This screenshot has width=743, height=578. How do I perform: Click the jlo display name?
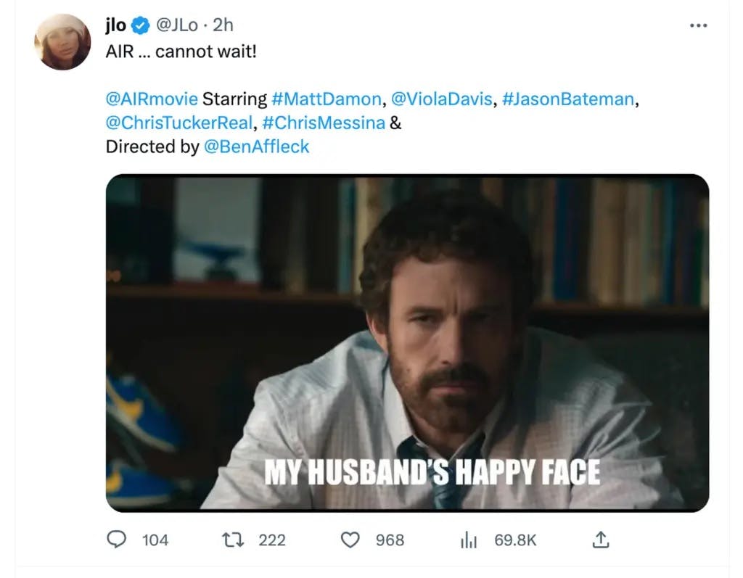(116, 25)
